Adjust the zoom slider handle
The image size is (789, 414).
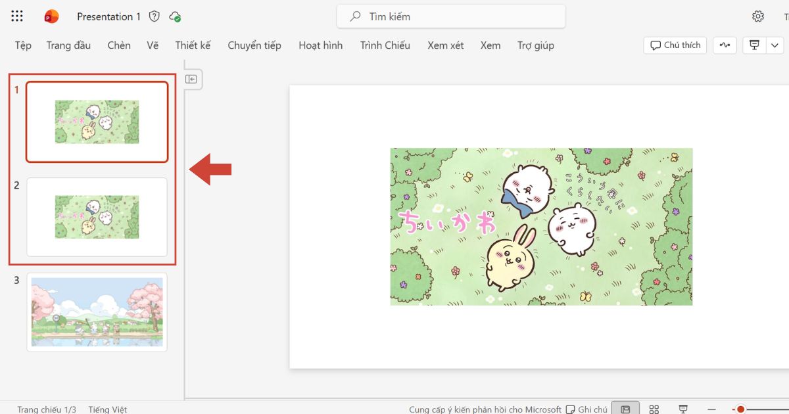pos(740,409)
